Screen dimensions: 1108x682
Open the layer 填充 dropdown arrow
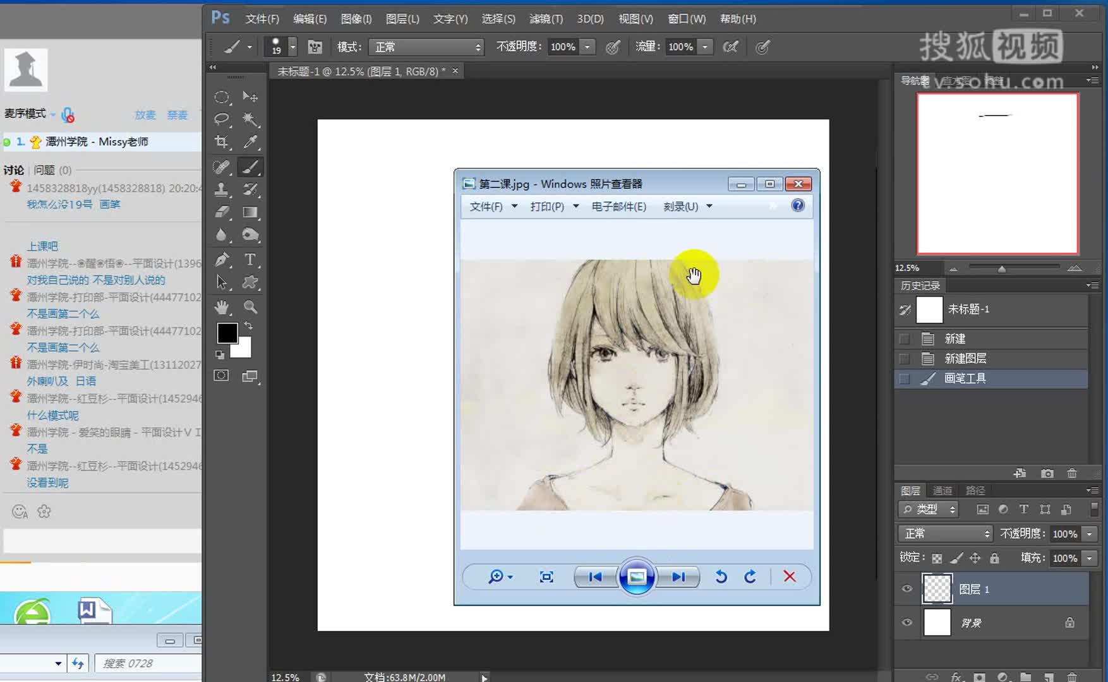point(1089,558)
